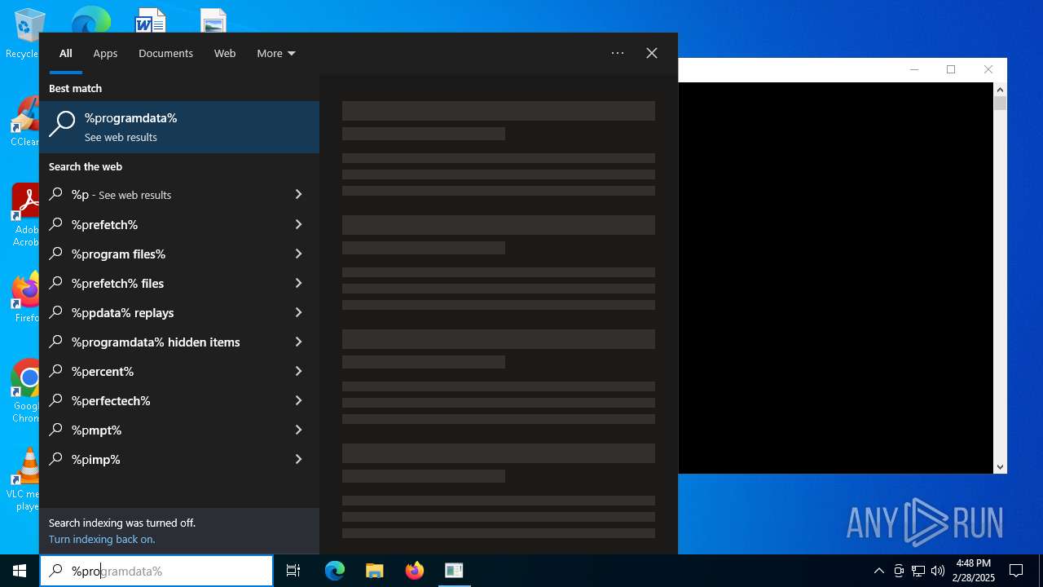Launch Microsoft Edge from the taskbar
Viewport: 1043px width, 587px height.
click(x=335, y=571)
